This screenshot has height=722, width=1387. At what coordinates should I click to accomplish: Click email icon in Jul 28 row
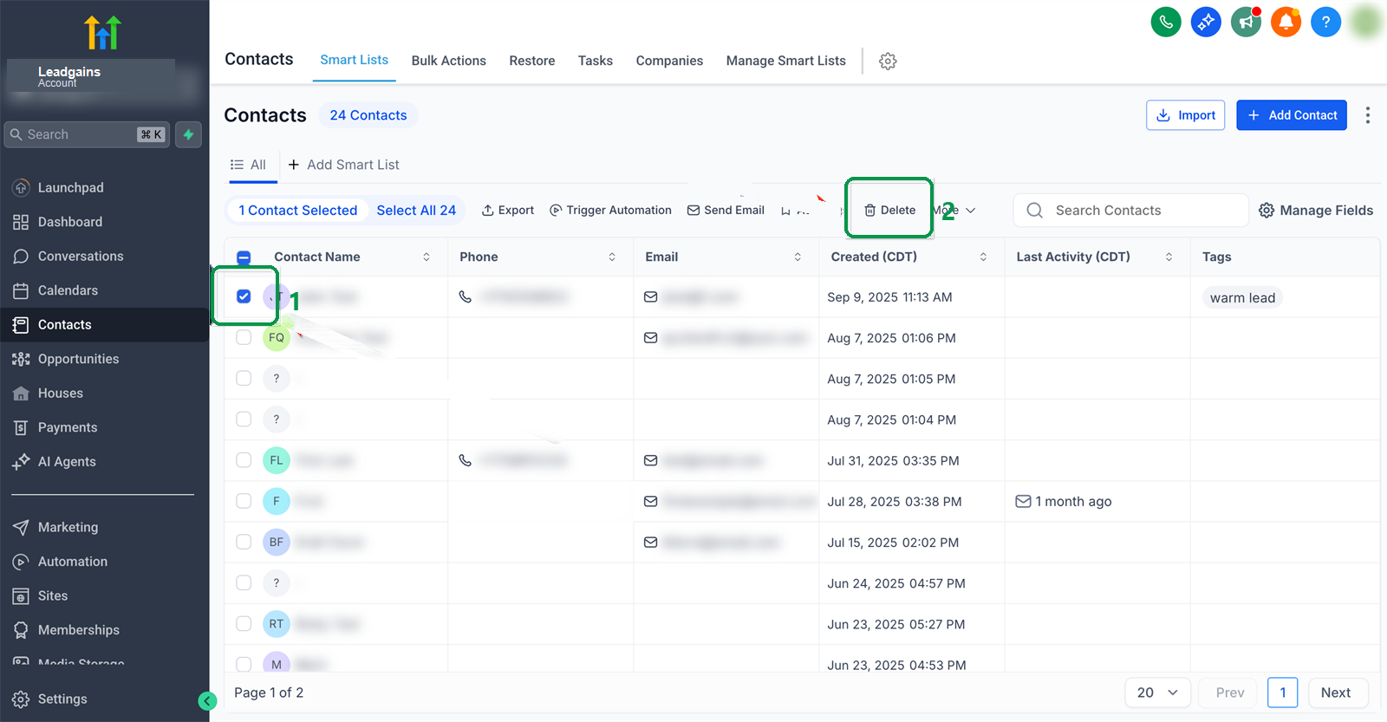651,501
